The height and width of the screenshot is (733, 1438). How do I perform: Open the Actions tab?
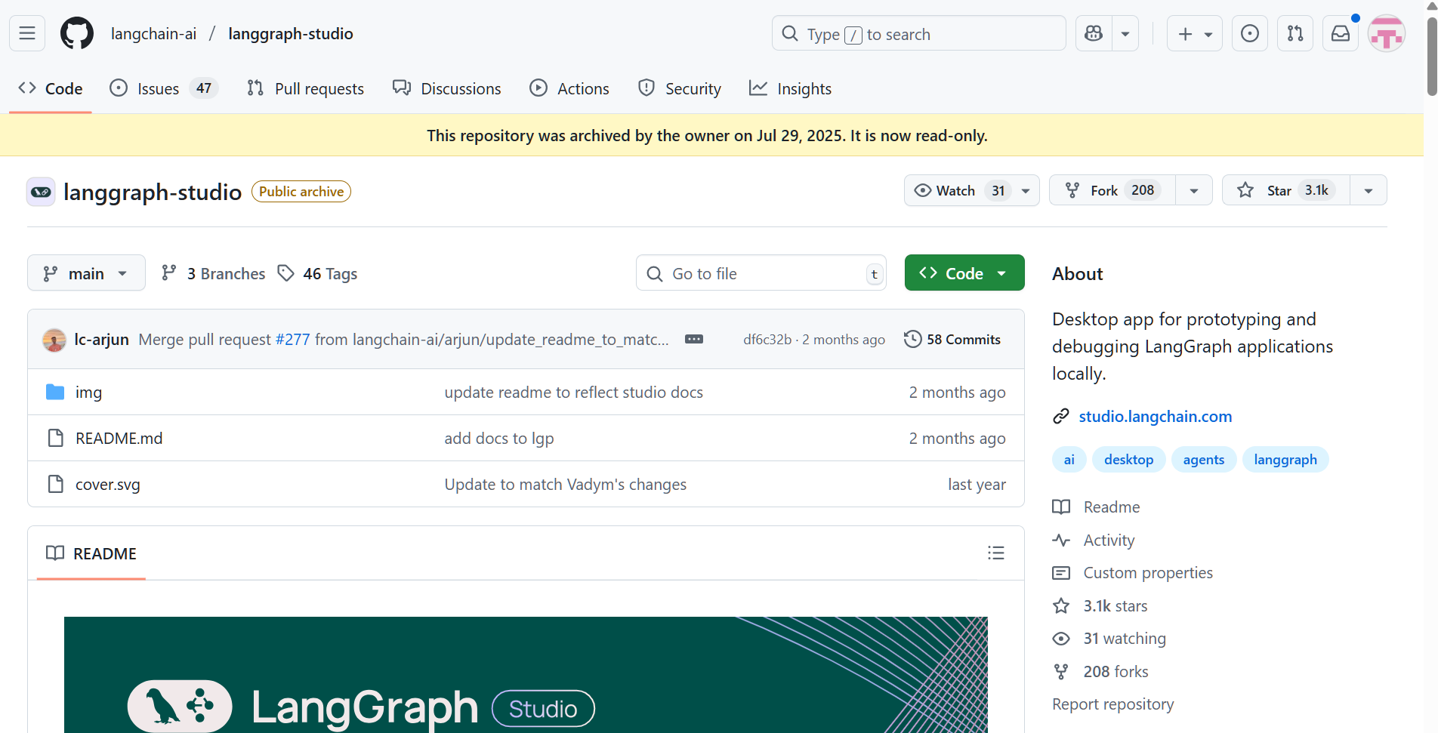pyautogui.click(x=569, y=88)
